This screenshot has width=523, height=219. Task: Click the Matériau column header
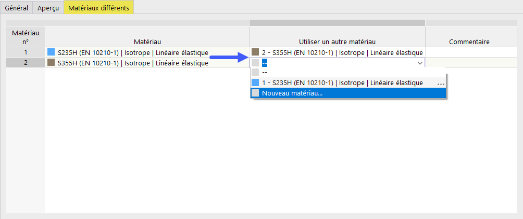point(147,36)
